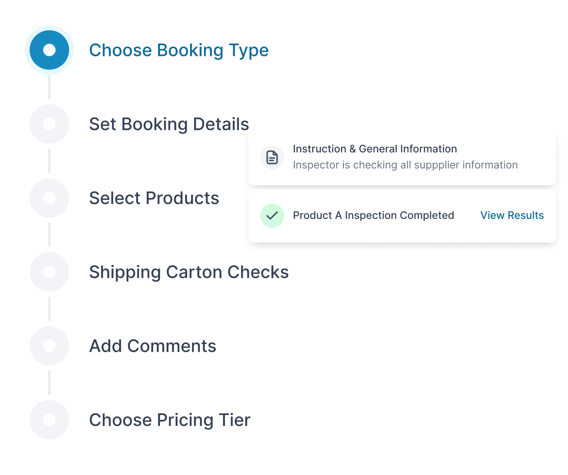The width and height of the screenshot is (568, 475).
Task: Select the Set Booking Details step circle
Action: (x=49, y=124)
